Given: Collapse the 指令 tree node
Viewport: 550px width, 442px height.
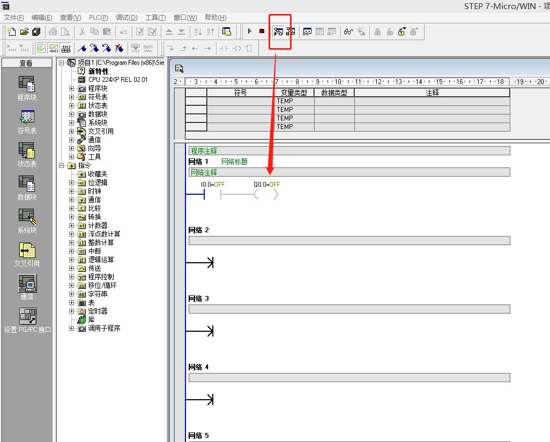Looking at the screenshot, I should (x=61, y=165).
